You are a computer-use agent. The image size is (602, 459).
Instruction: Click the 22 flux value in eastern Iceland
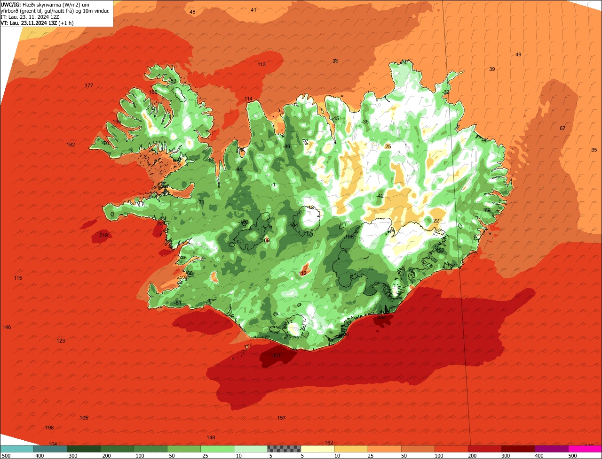tap(436, 221)
